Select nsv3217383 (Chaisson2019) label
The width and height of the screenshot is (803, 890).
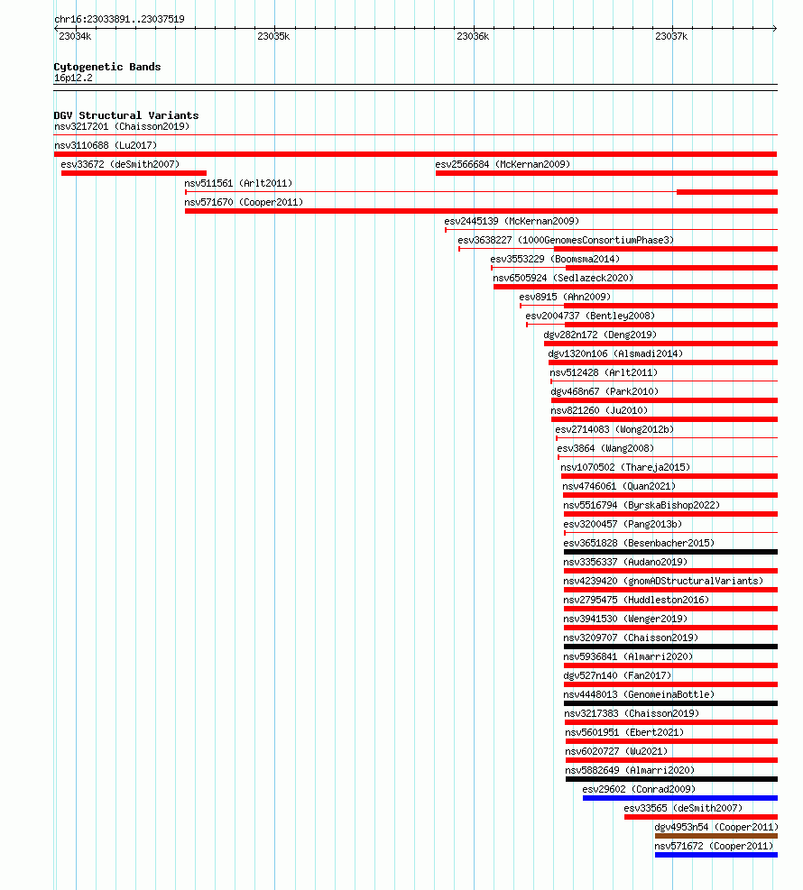click(x=632, y=713)
